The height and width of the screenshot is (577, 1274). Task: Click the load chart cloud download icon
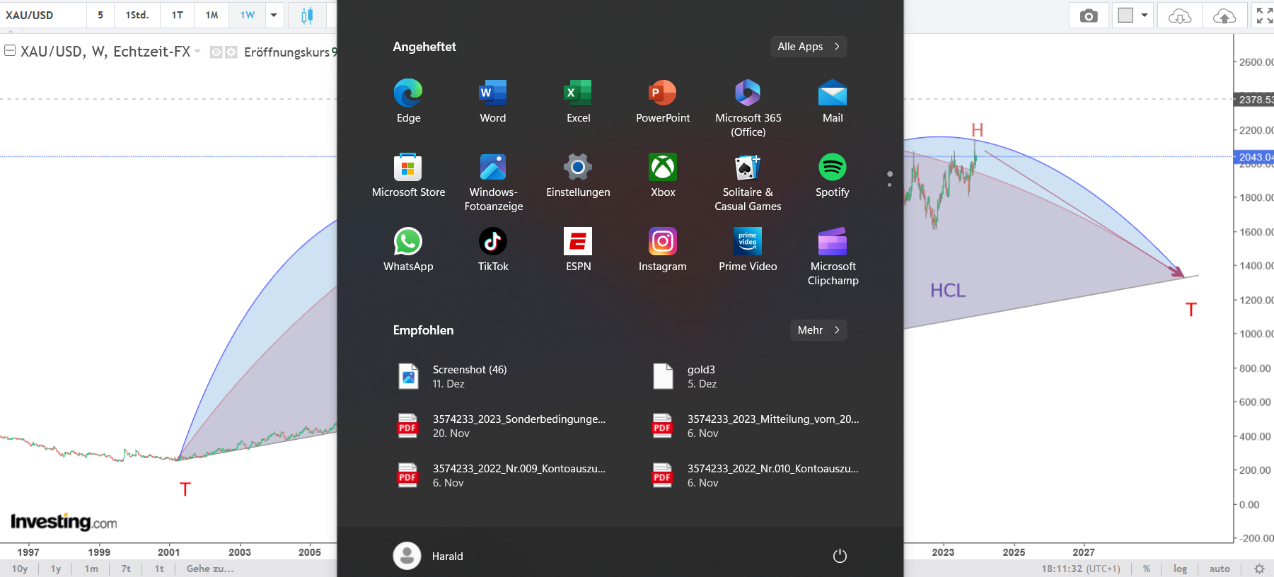click(1179, 16)
